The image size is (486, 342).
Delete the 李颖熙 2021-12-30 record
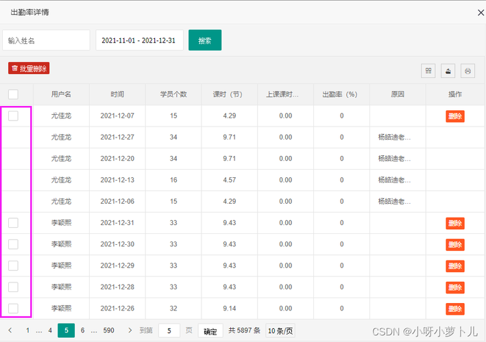pyautogui.click(x=455, y=245)
